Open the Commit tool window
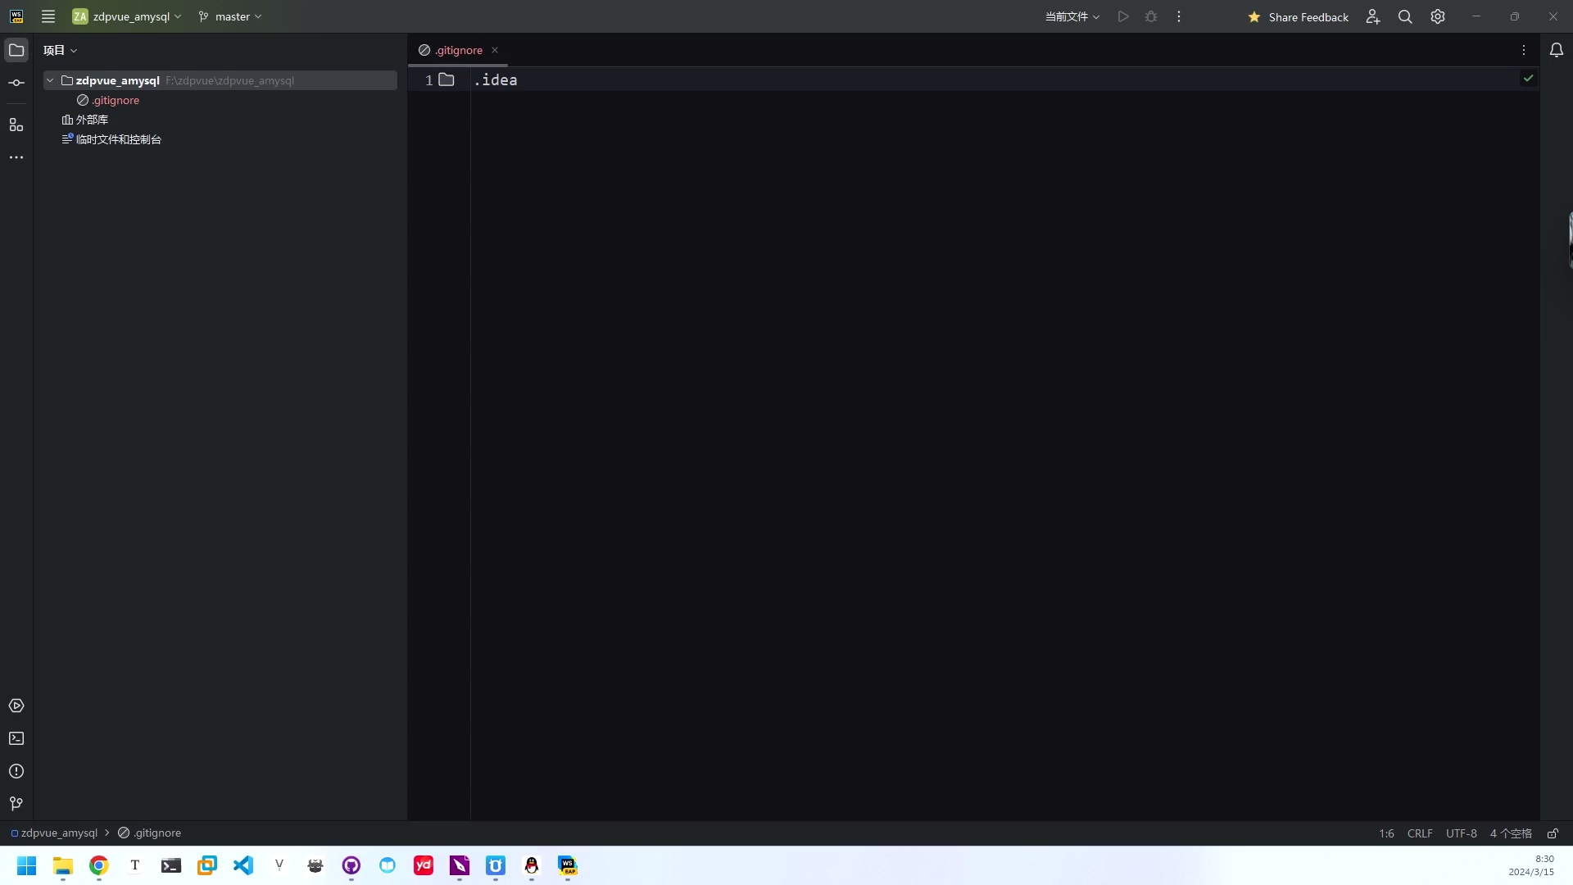The width and height of the screenshot is (1573, 885). coord(16,82)
